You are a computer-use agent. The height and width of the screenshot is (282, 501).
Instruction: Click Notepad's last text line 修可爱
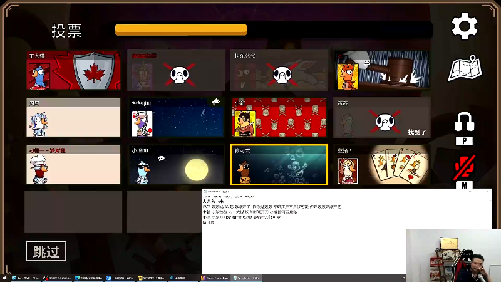(209, 222)
